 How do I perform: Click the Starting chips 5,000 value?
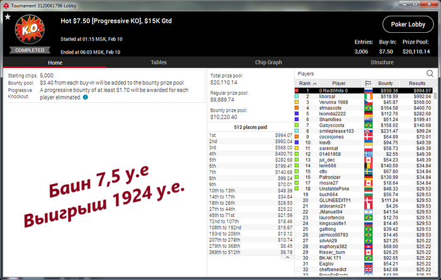click(x=47, y=76)
